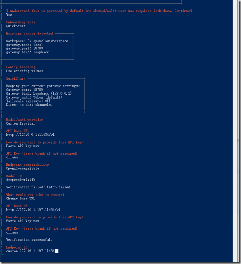The width and height of the screenshot is (241, 264).
Task: Click the 'Verification successful.' message
Action: 29,239
